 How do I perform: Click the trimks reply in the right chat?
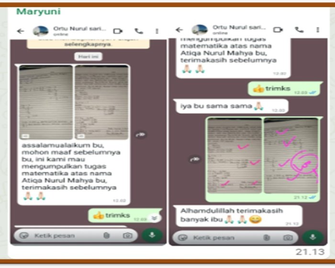285,89
